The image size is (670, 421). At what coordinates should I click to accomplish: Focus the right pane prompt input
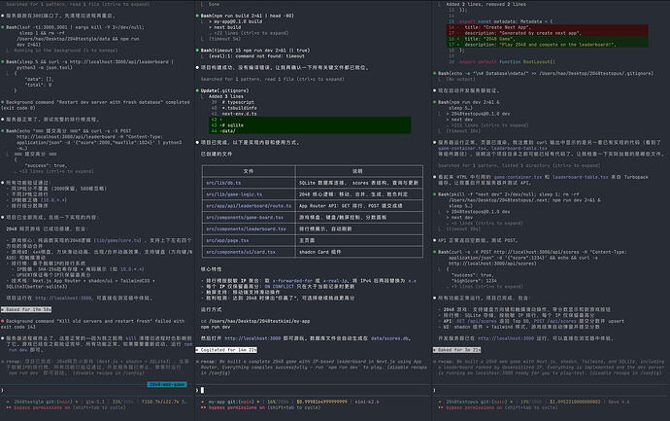(x=552, y=390)
